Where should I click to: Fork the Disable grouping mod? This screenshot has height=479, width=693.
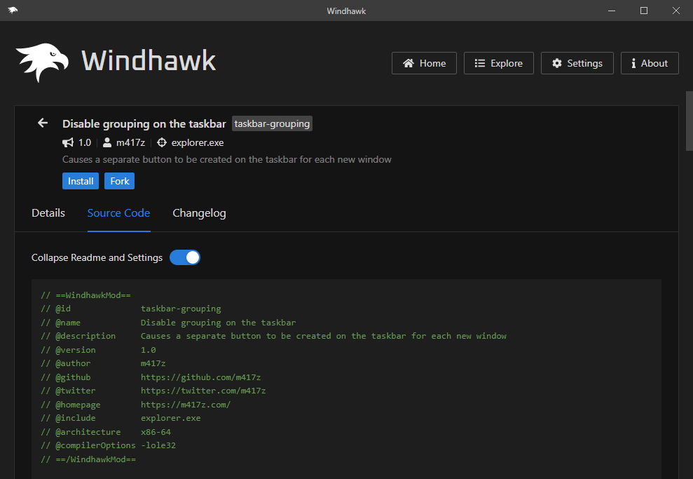pyautogui.click(x=119, y=181)
